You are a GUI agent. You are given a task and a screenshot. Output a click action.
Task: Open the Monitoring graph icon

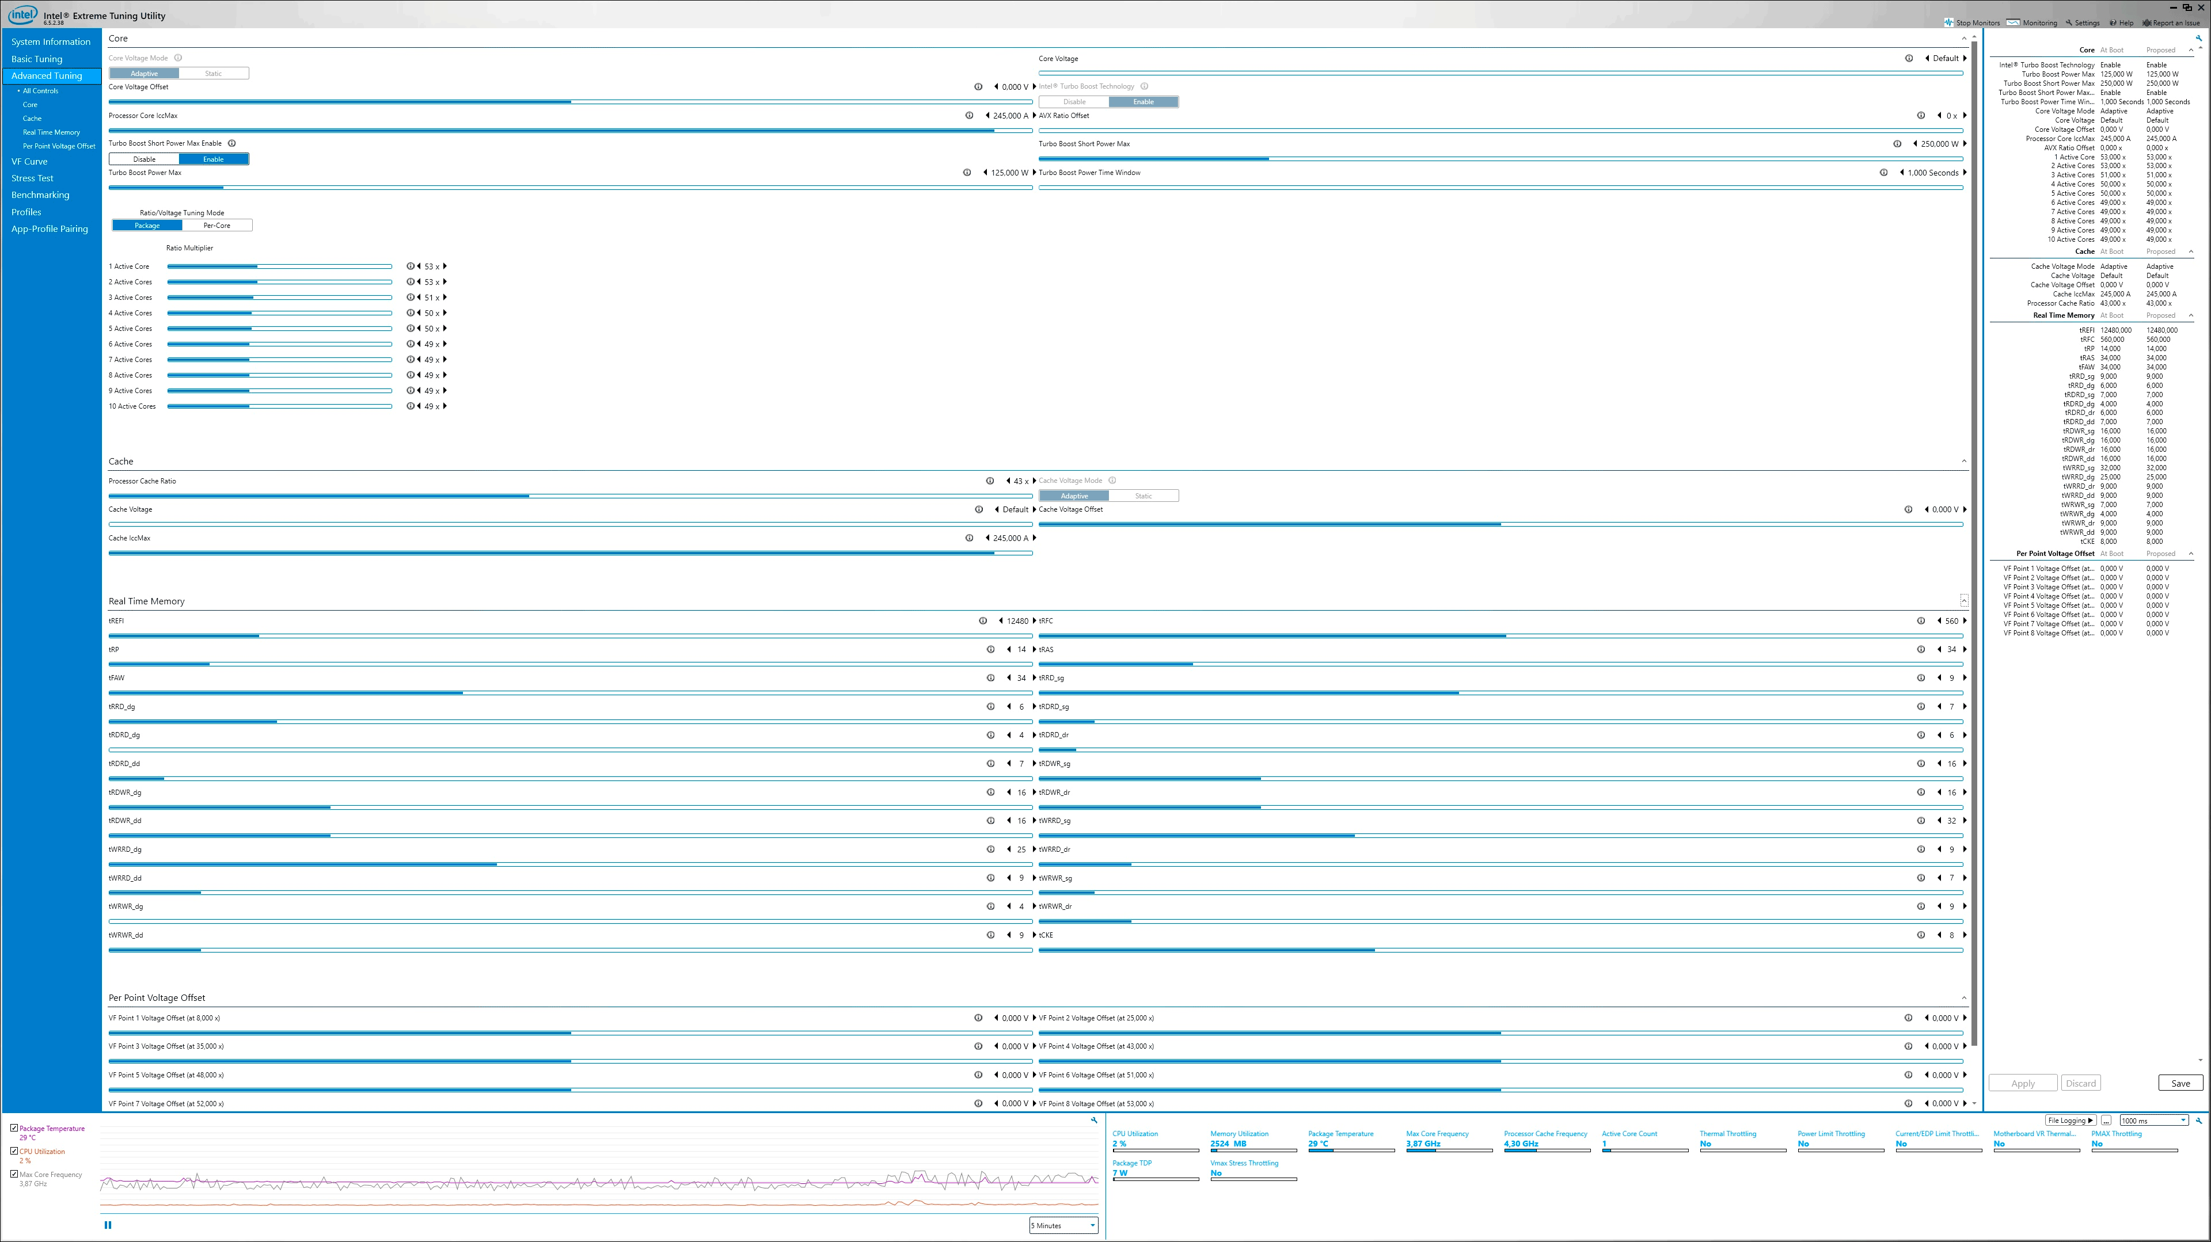2014,23
